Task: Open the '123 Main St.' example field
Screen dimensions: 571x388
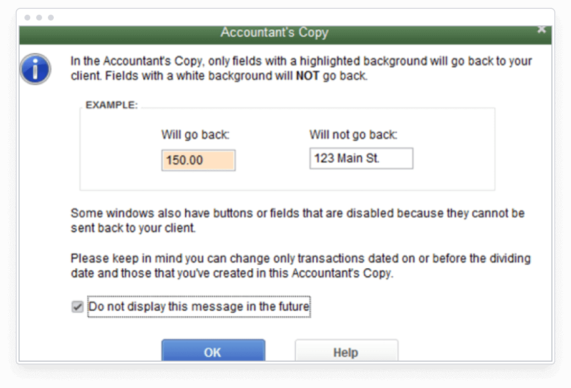Action: pos(360,158)
